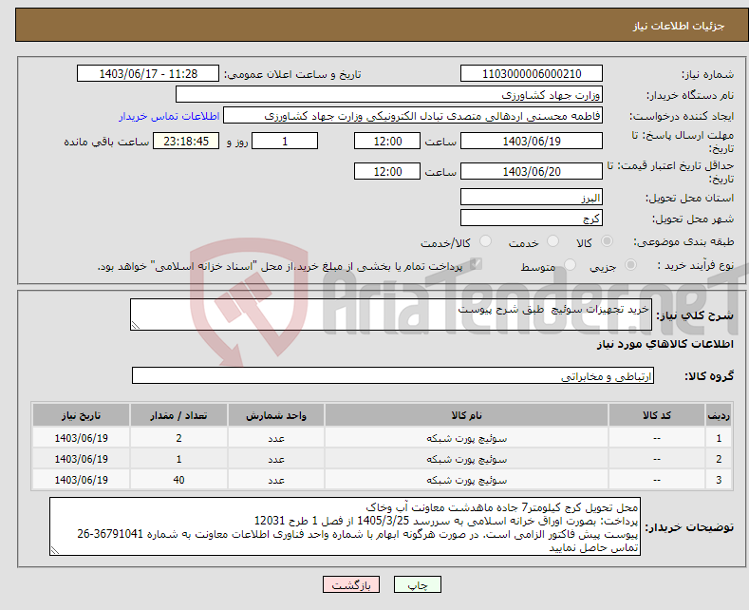Click the item name in row 2

[x=466, y=459]
